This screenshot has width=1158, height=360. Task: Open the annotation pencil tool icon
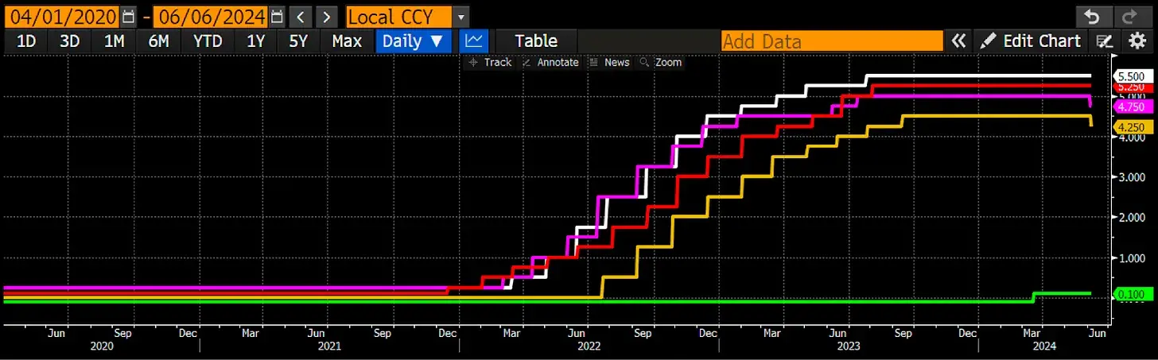(1104, 41)
